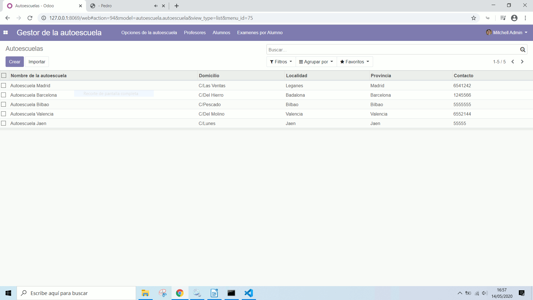Mute the Pedro tab audio icon
533x300 pixels.
click(x=156, y=6)
